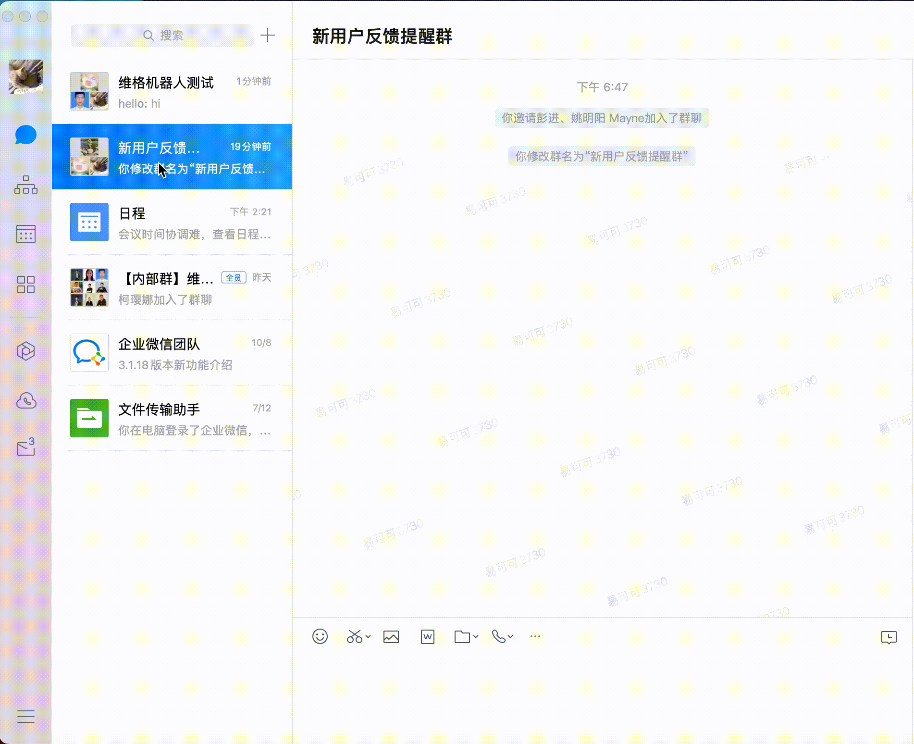Open the Messages chat bubble icon
Screen dimensions: 914x744
tap(26, 135)
